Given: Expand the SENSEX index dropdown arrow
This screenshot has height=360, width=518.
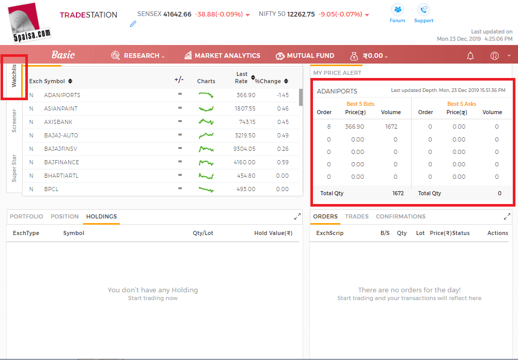Looking at the screenshot, I should [x=248, y=15].
